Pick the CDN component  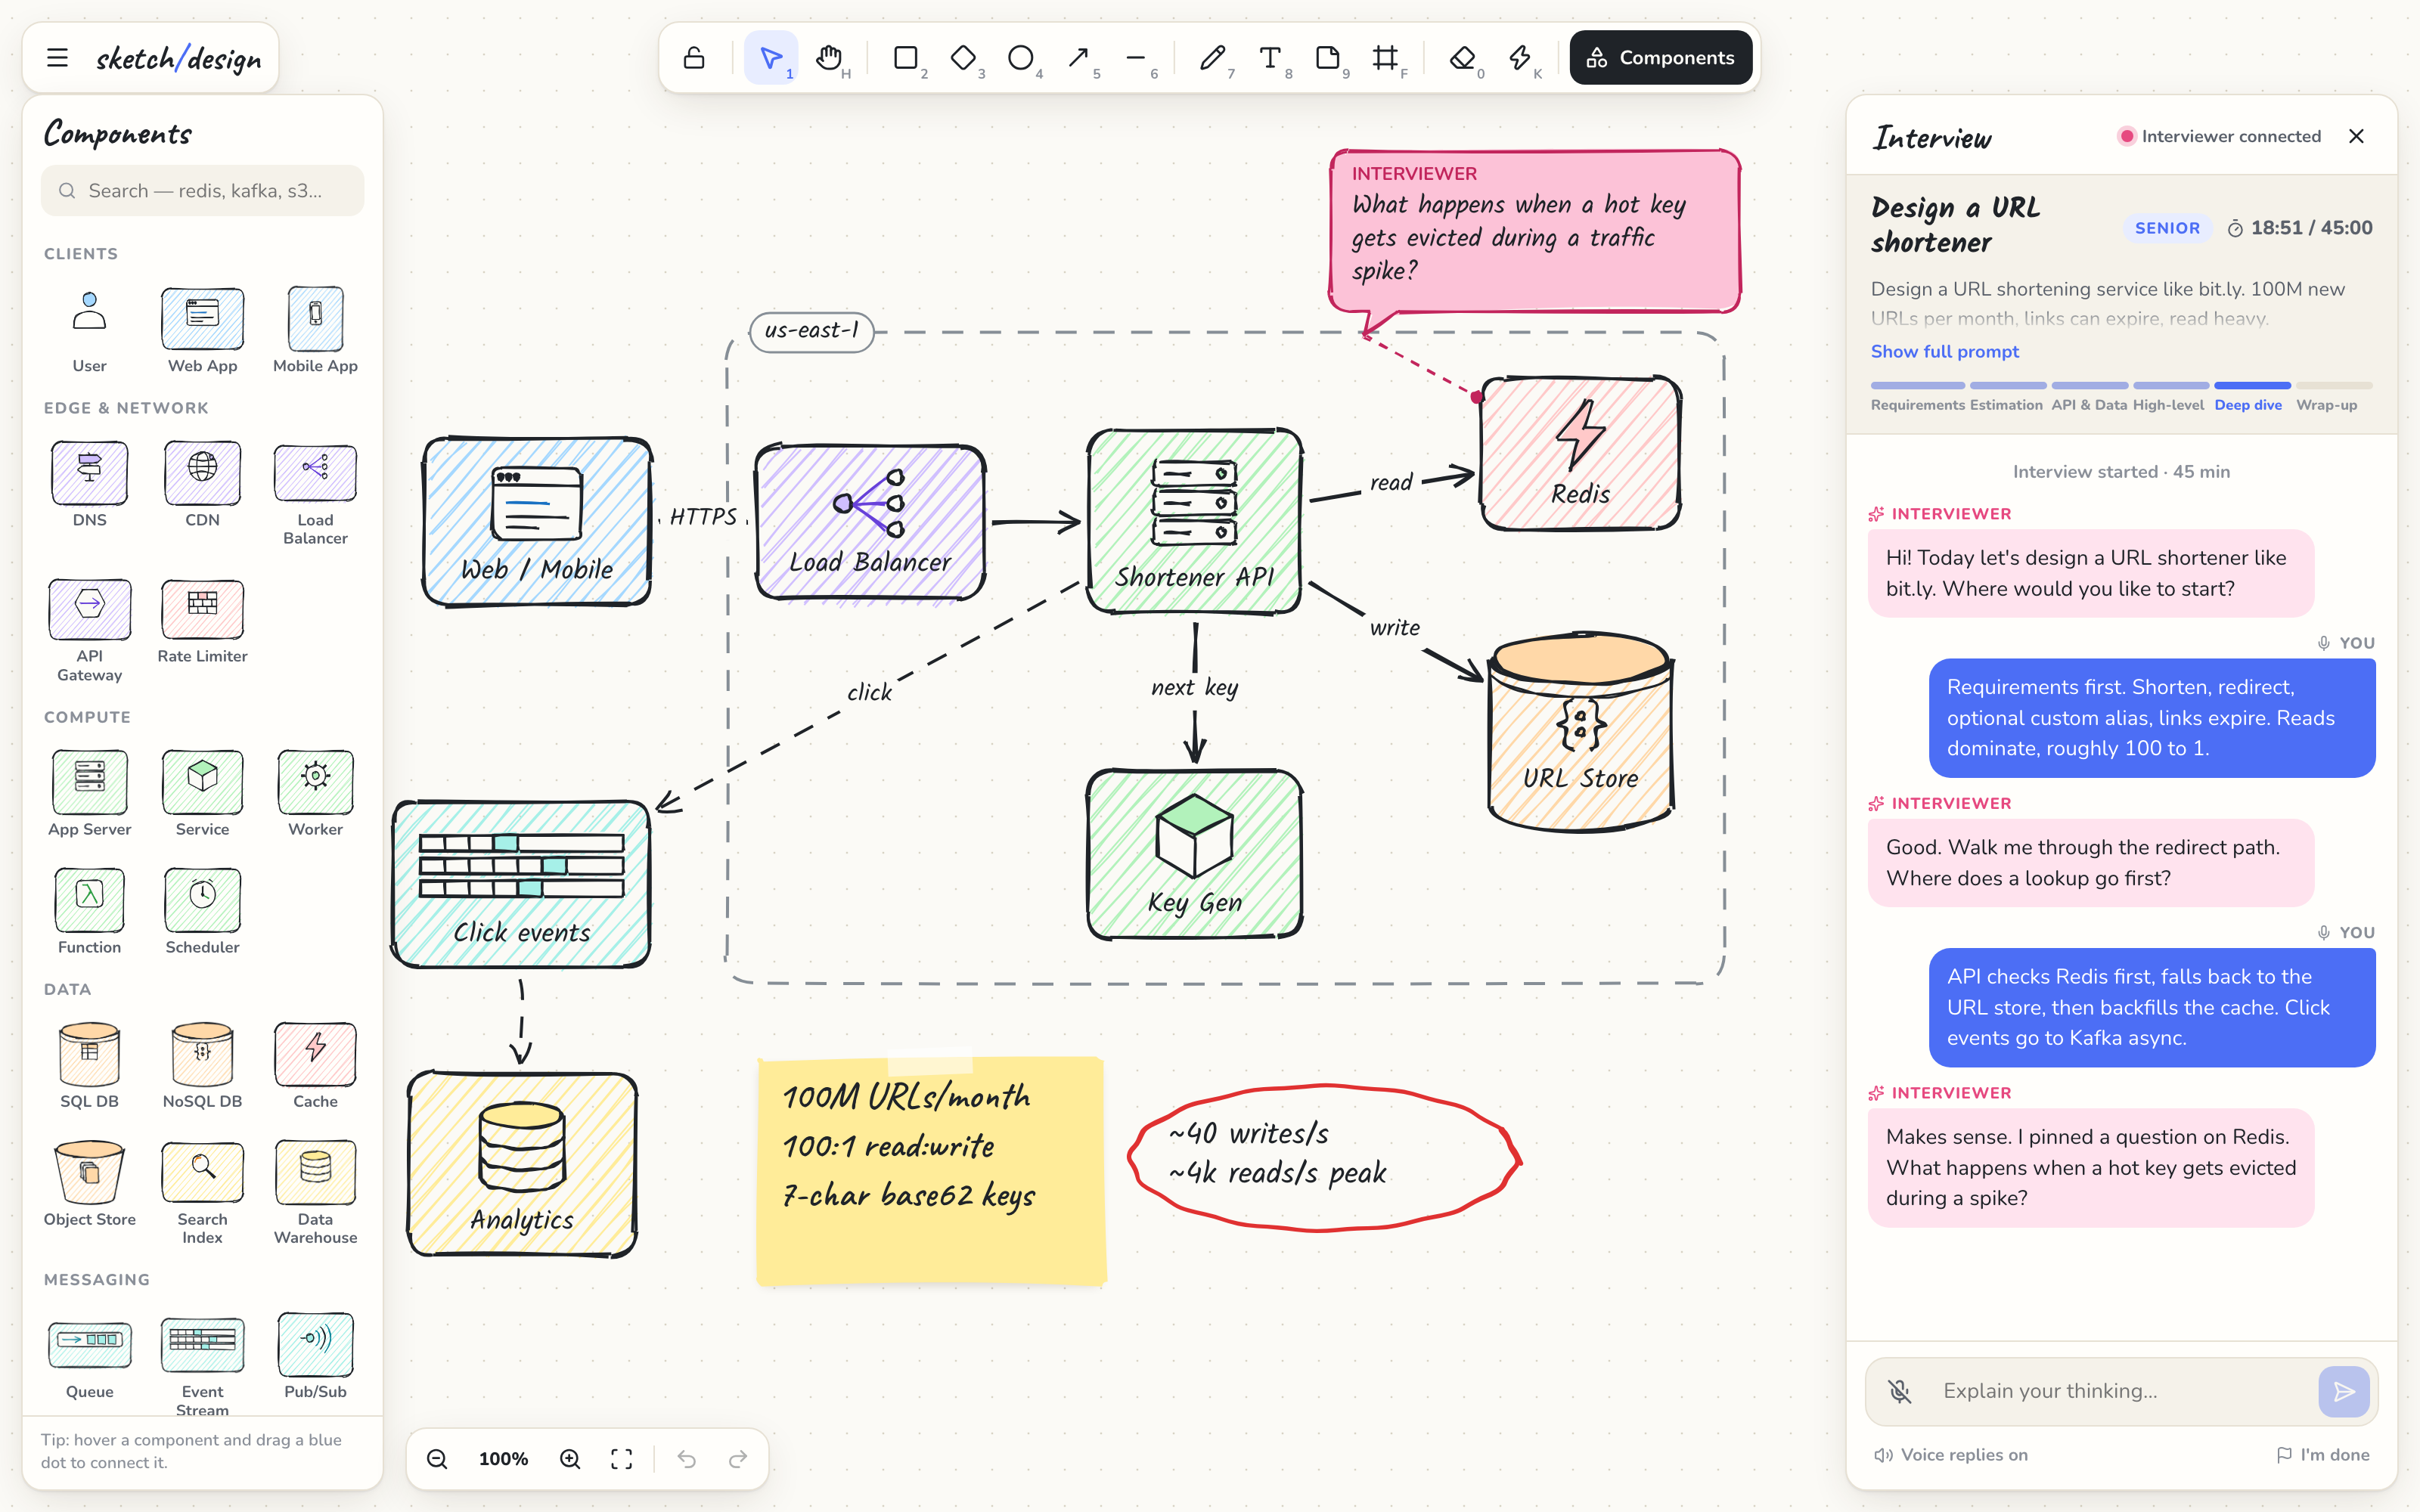click(x=202, y=485)
